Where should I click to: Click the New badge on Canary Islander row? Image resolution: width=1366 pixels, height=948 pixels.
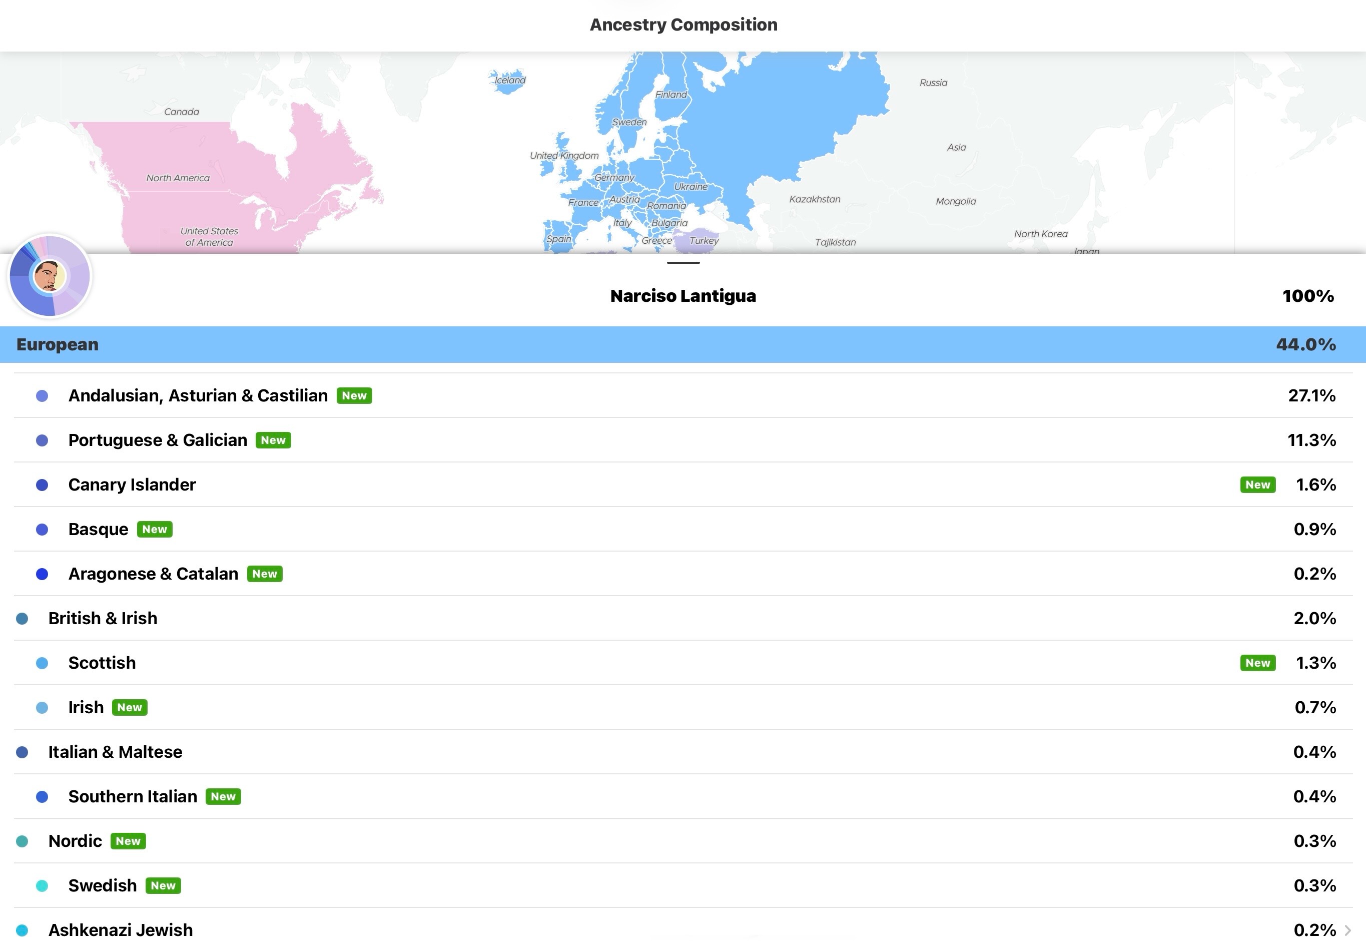[1257, 485]
